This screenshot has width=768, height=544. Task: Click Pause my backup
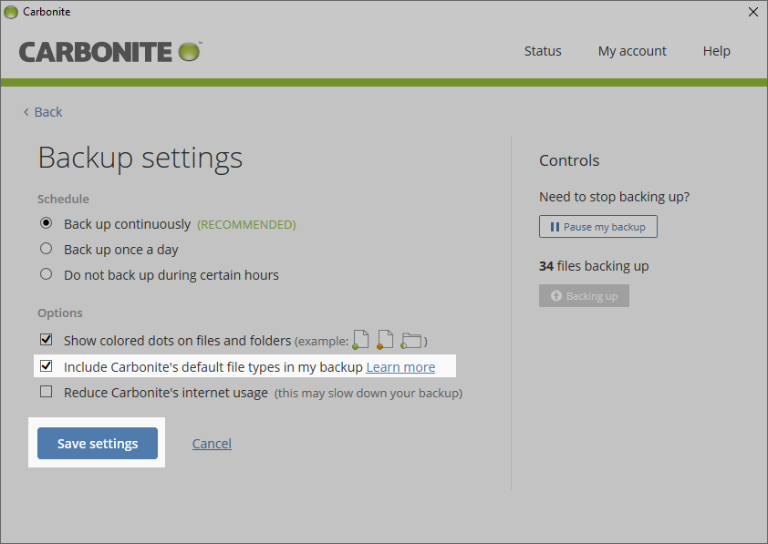tap(597, 226)
